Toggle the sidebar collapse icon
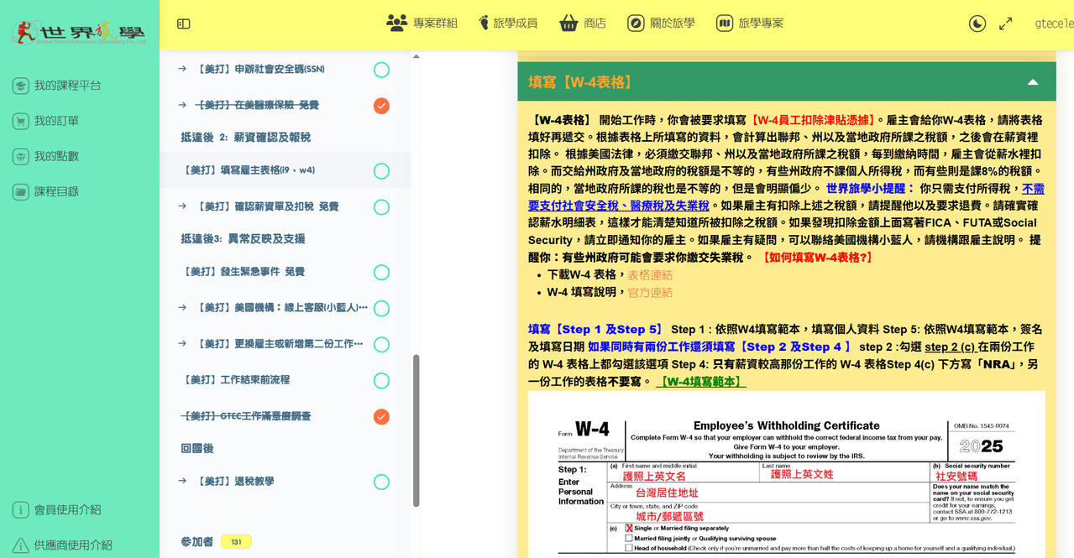The height and width of the screenshot is (558, 1074). pyautogui.click(x=184, y=23)
